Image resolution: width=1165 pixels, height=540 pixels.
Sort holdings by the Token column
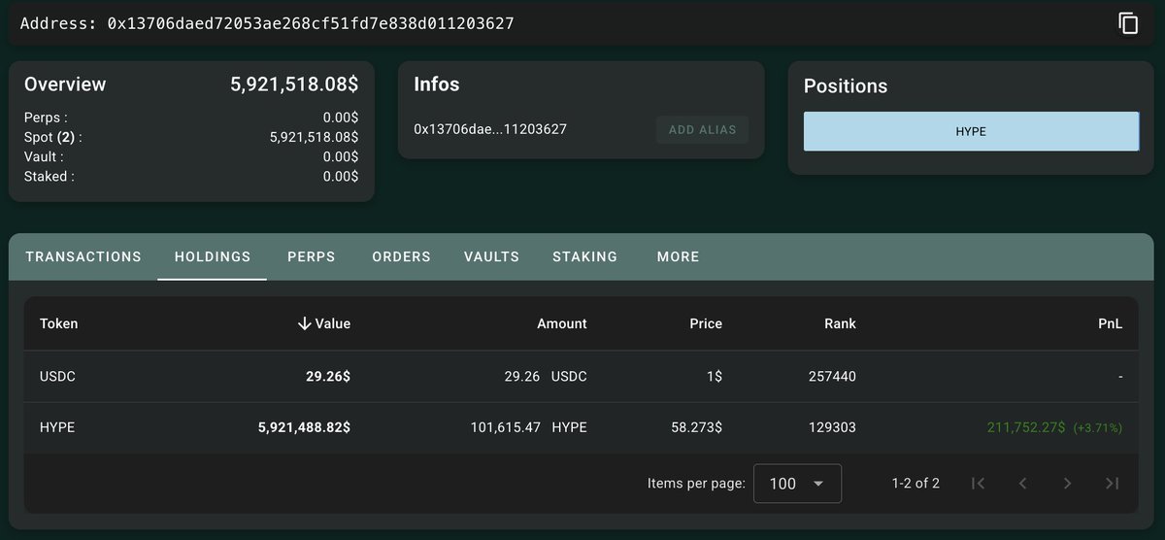point(58,323)
